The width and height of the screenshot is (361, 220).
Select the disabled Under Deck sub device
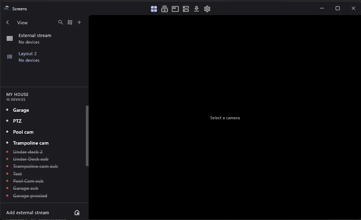coord(31,159)
